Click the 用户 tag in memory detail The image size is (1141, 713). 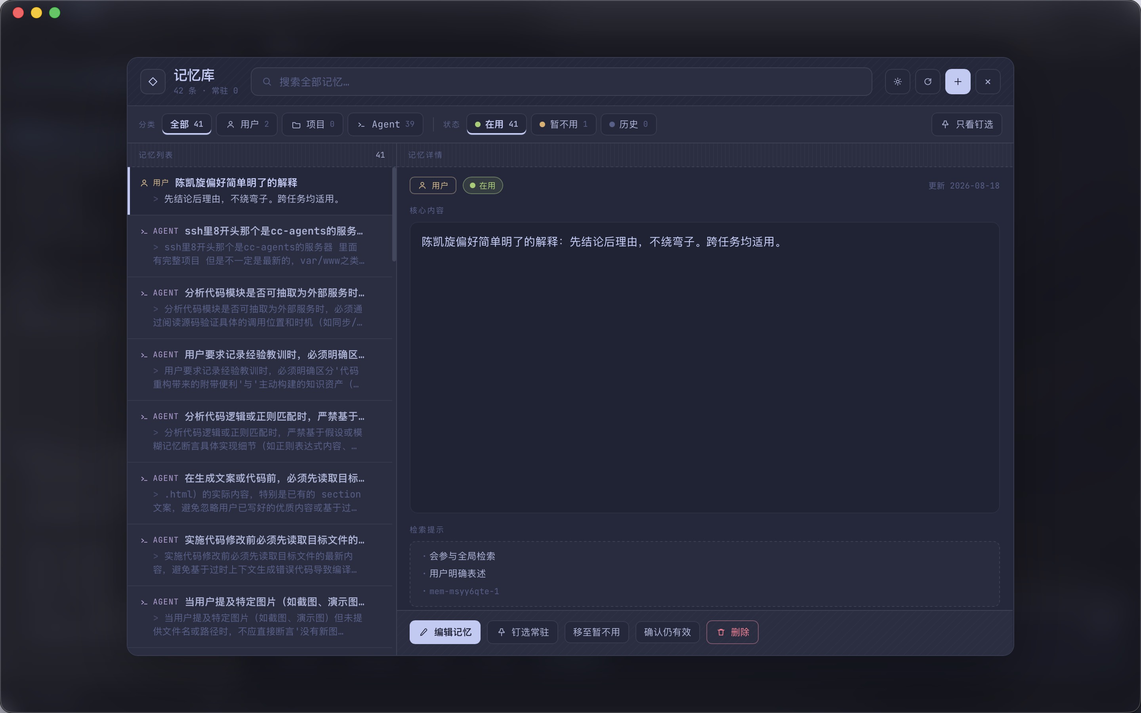(433, 185)
